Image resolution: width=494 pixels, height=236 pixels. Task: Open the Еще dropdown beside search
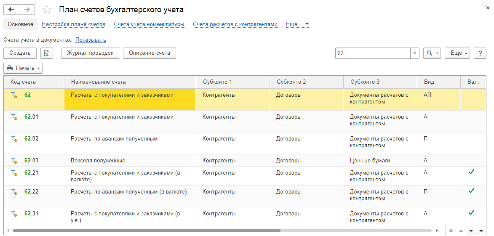coord(457,53)
